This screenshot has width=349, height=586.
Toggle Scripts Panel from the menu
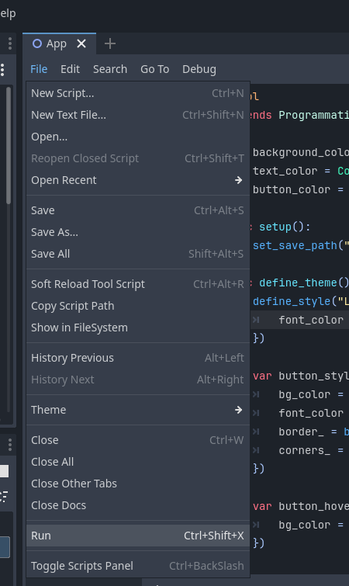pyautogui.click(x=138, y=566)
